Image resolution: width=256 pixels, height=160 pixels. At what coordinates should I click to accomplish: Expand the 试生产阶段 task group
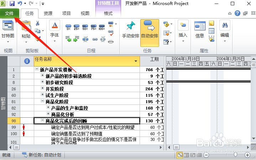(x=42, y=94)
